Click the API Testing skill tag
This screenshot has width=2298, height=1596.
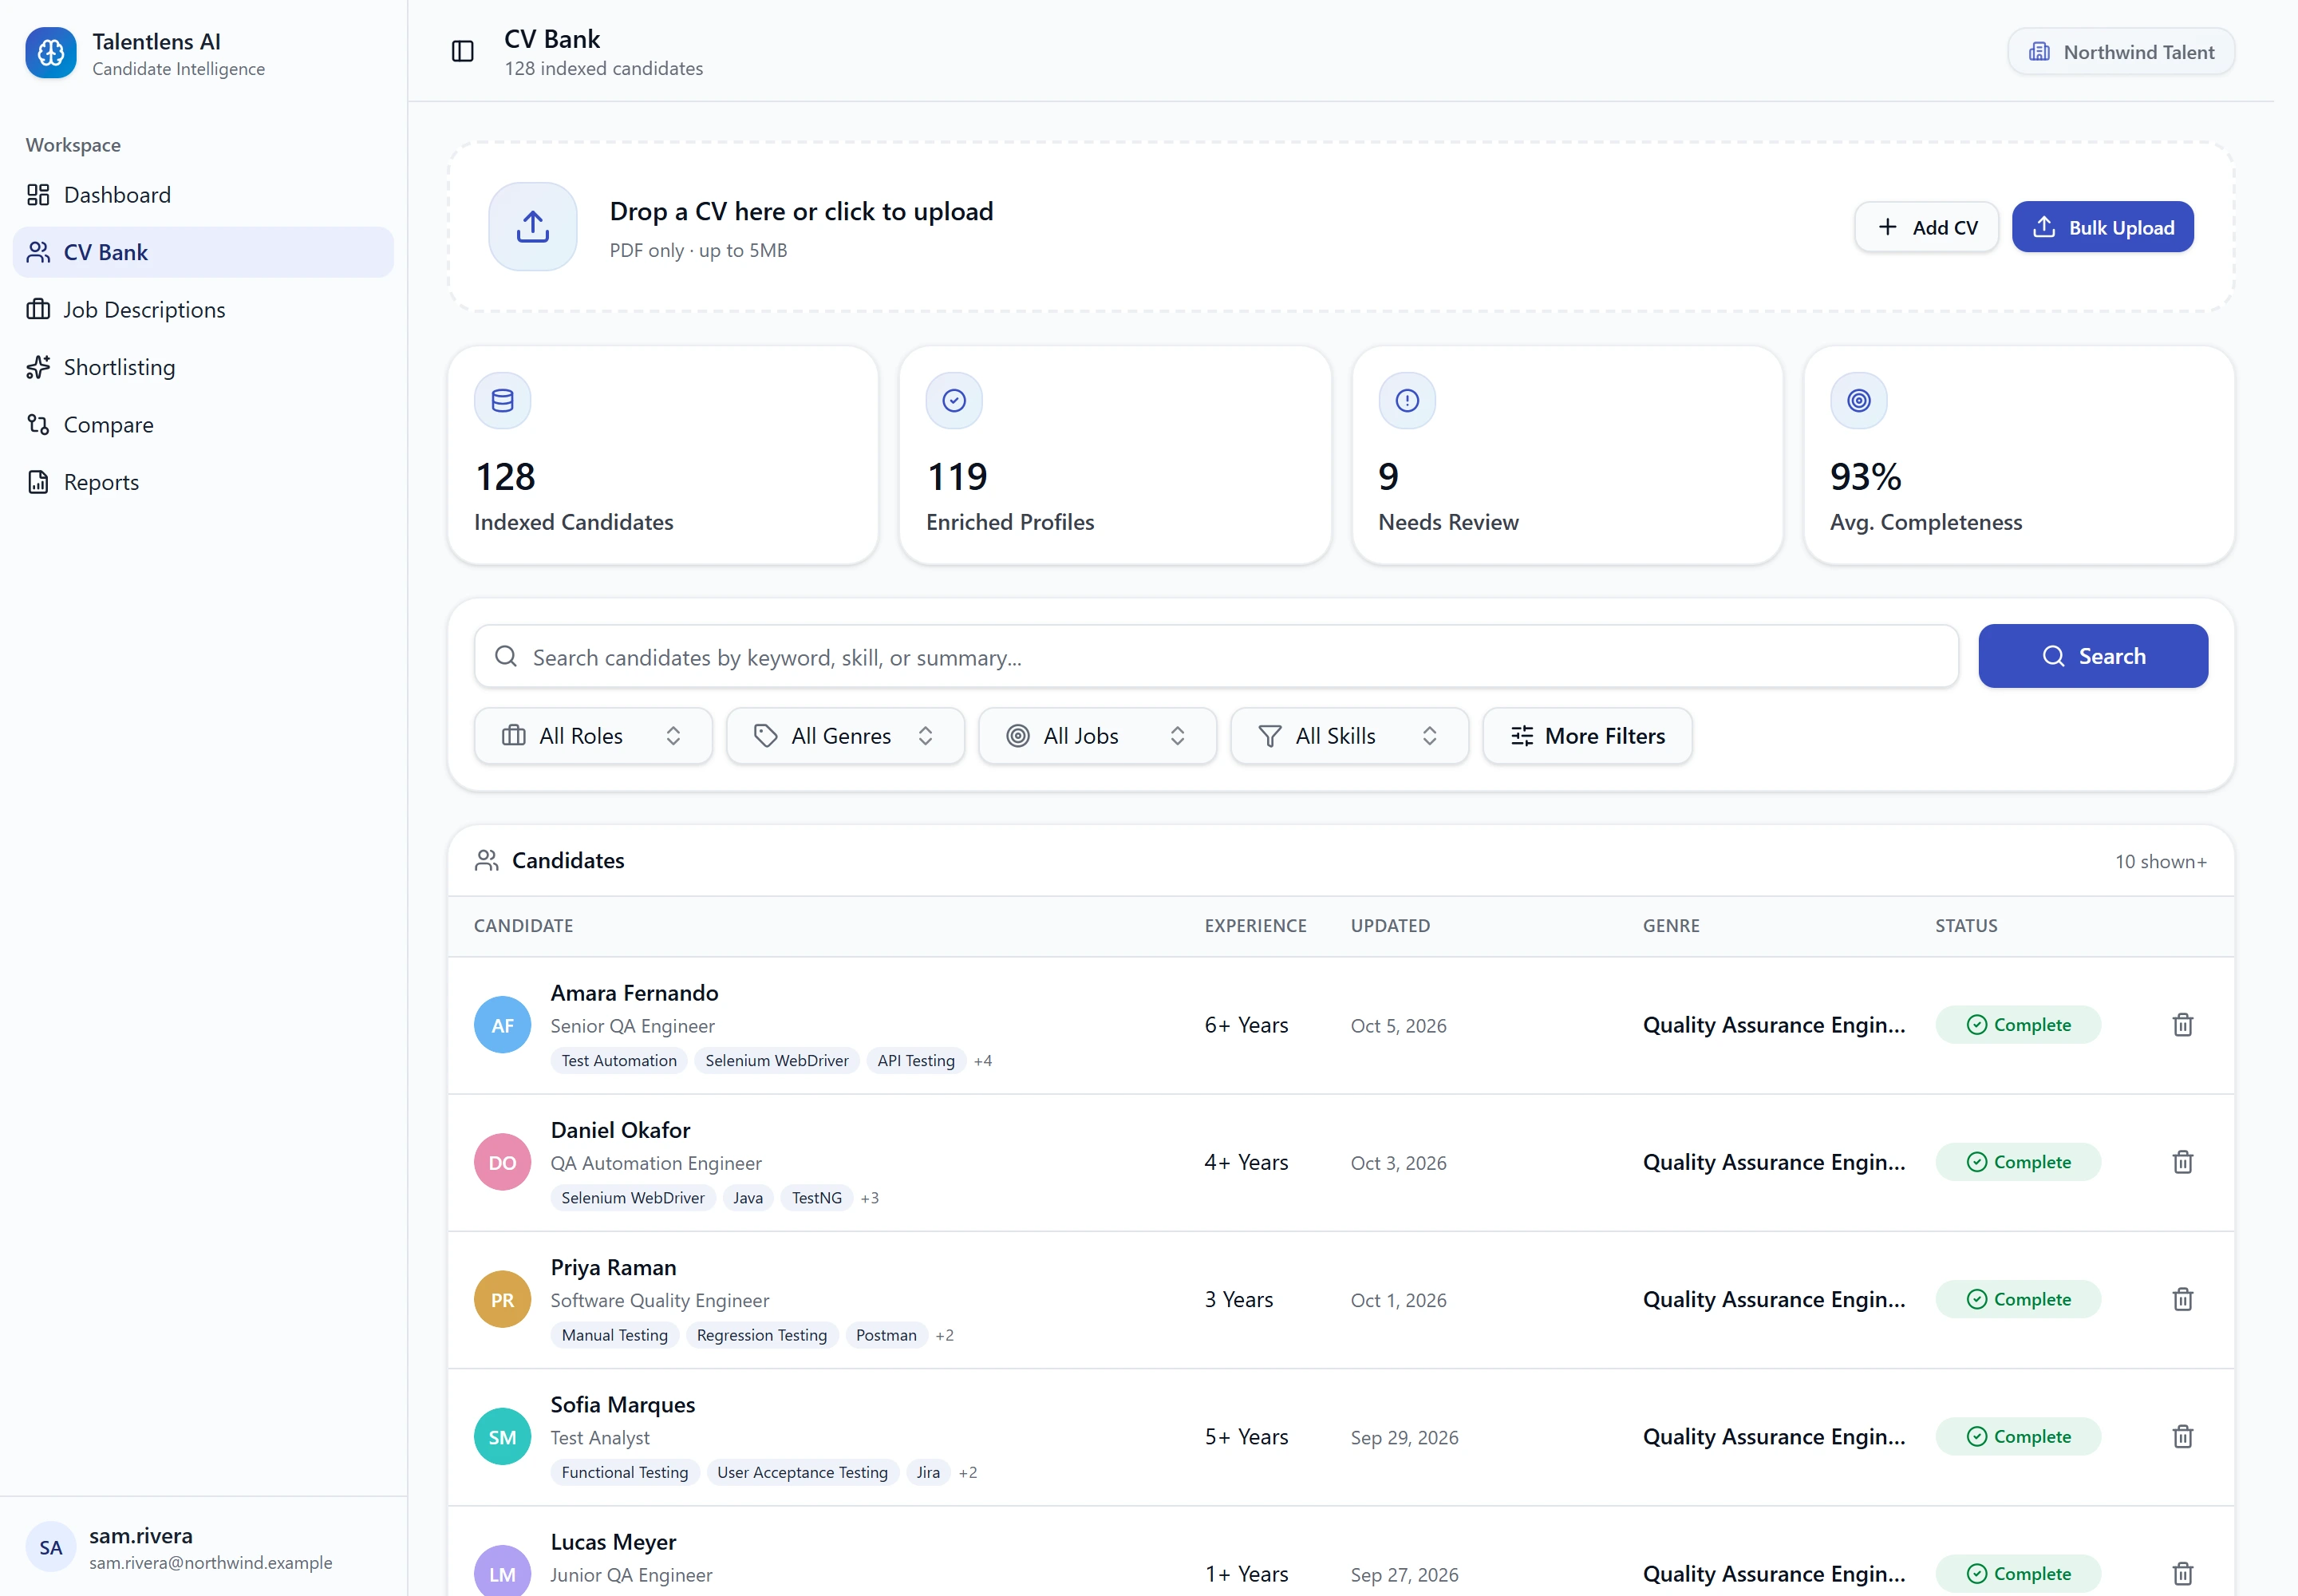pyautogui.click(x=916, y=1061)
